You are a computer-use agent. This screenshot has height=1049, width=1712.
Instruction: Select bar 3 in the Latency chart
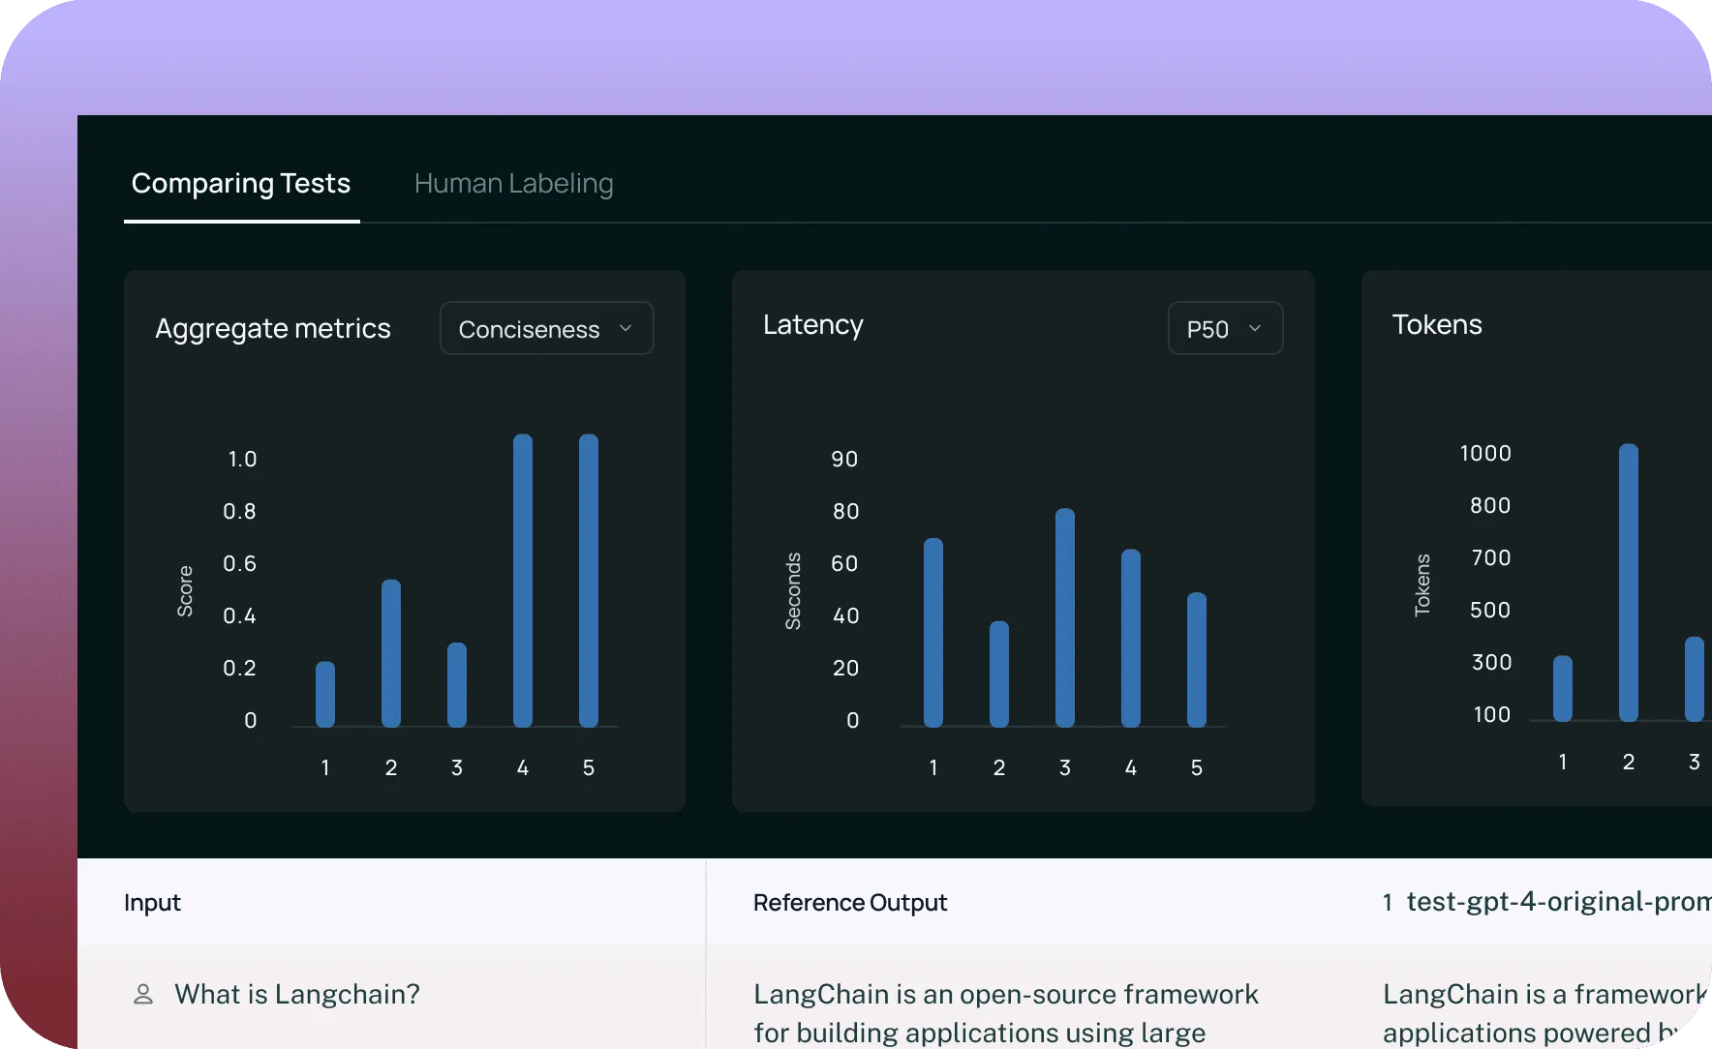pos(1065,617)
